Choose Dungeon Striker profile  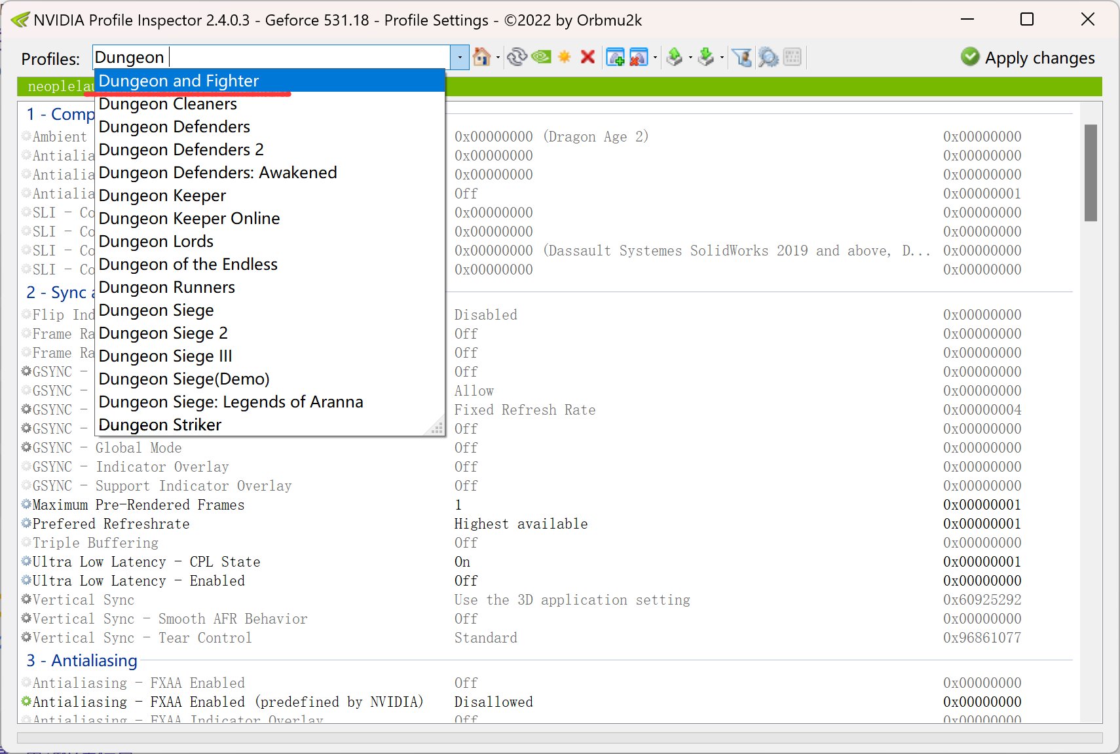click(x=271, y=424)
